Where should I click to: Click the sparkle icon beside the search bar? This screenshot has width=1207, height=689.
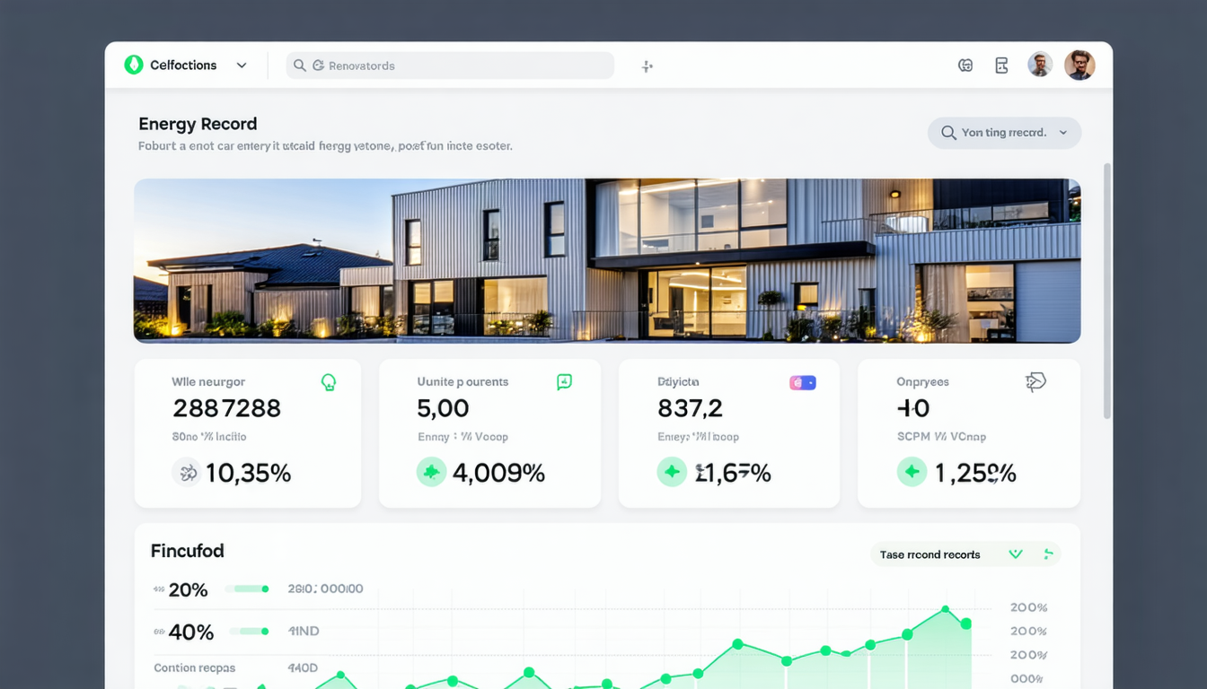pyautogui.click(x=647, y=66)
